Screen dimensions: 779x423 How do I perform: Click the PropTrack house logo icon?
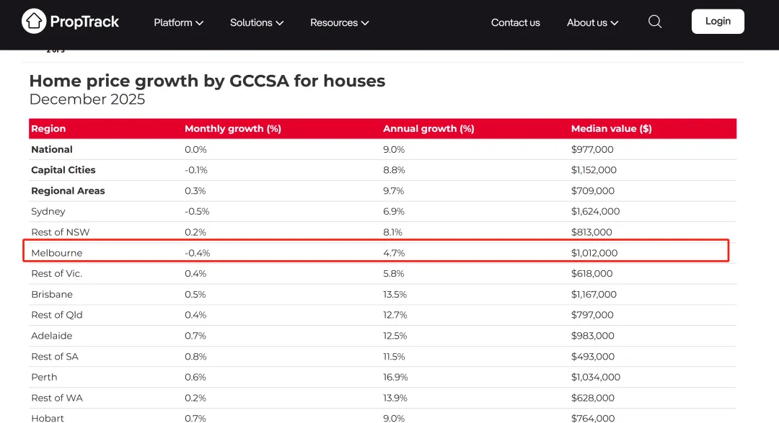tap(34, 22)
